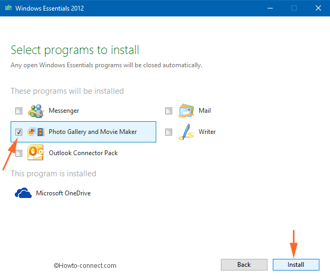The width and height of the screenshot is (330, 279).
Task: Tick the Mail checkbox
Action: tap(168, 111)
